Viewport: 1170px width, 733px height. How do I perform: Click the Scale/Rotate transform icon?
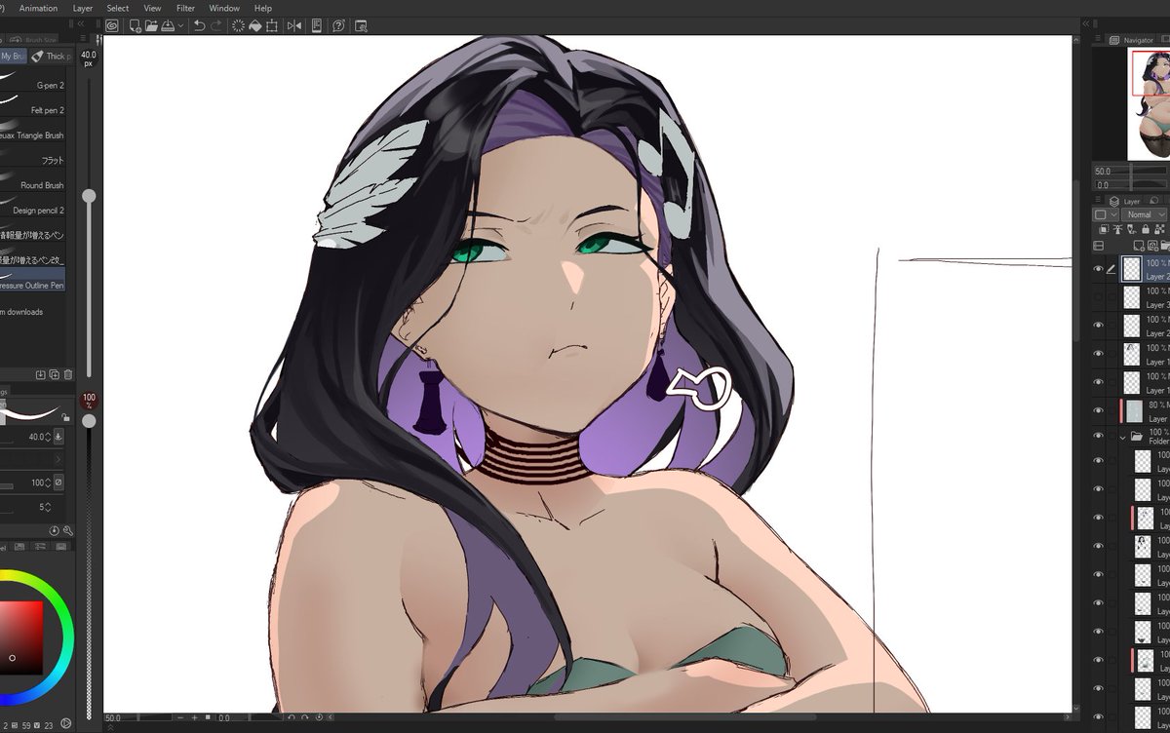pyautogui.click(x=272, y=26)
